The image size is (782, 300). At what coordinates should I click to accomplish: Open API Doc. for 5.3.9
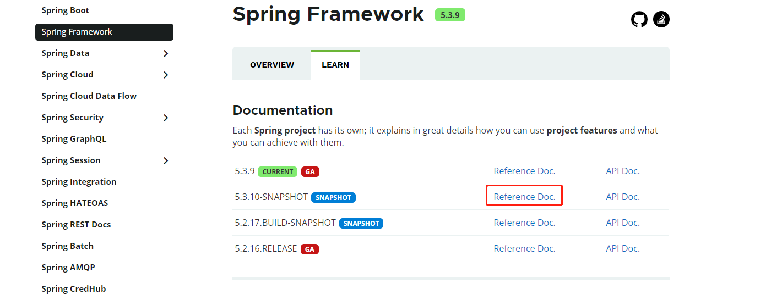pyautogui.click(x=623, y=171)
